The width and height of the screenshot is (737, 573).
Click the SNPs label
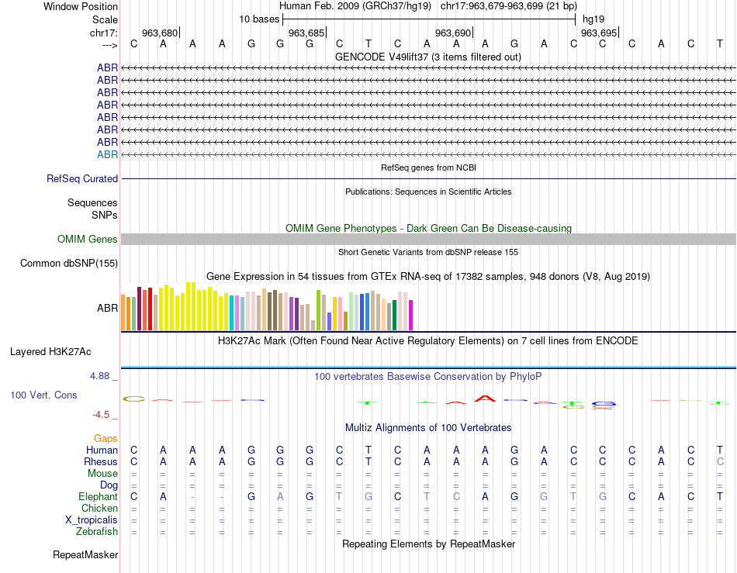click(105, 215)
